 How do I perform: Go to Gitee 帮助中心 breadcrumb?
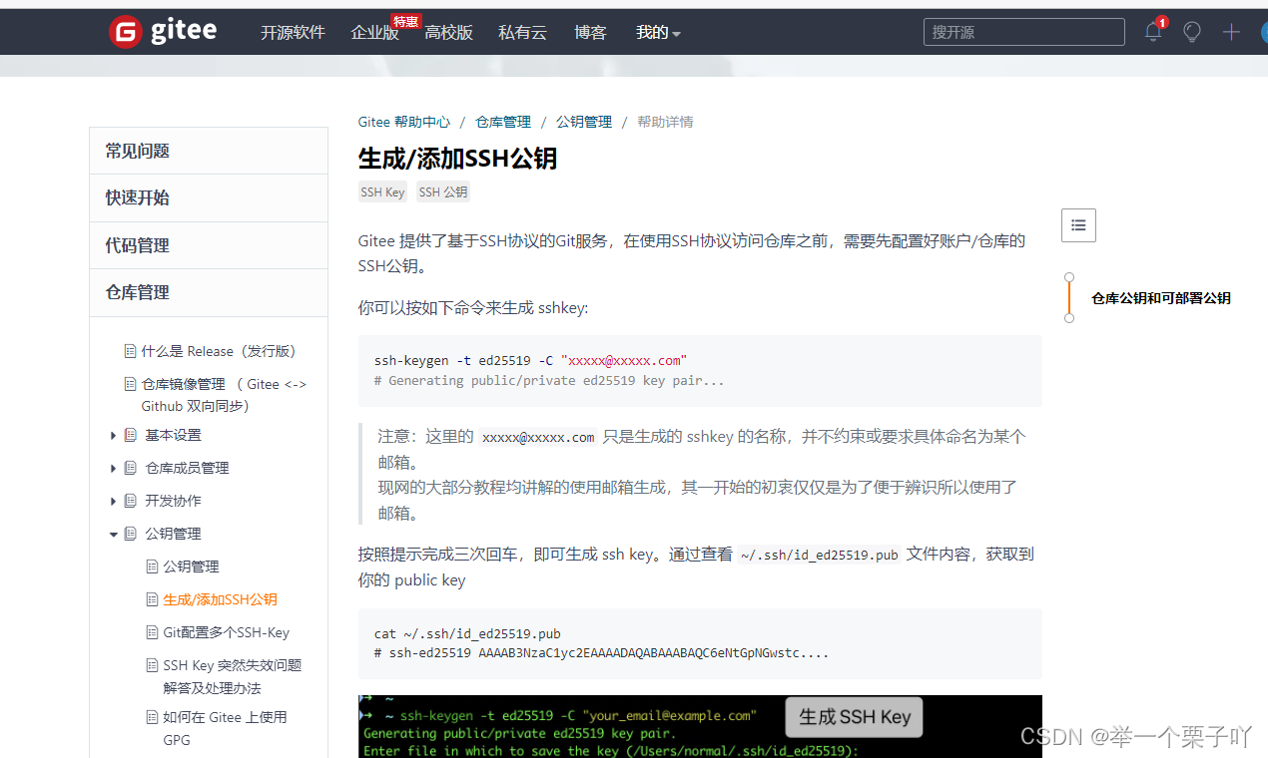point(404,122)
